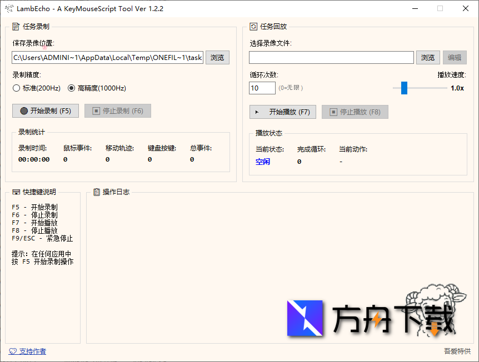
Task: Click the play triangle icon in 开始播放 button
Action: pos(258,112)
